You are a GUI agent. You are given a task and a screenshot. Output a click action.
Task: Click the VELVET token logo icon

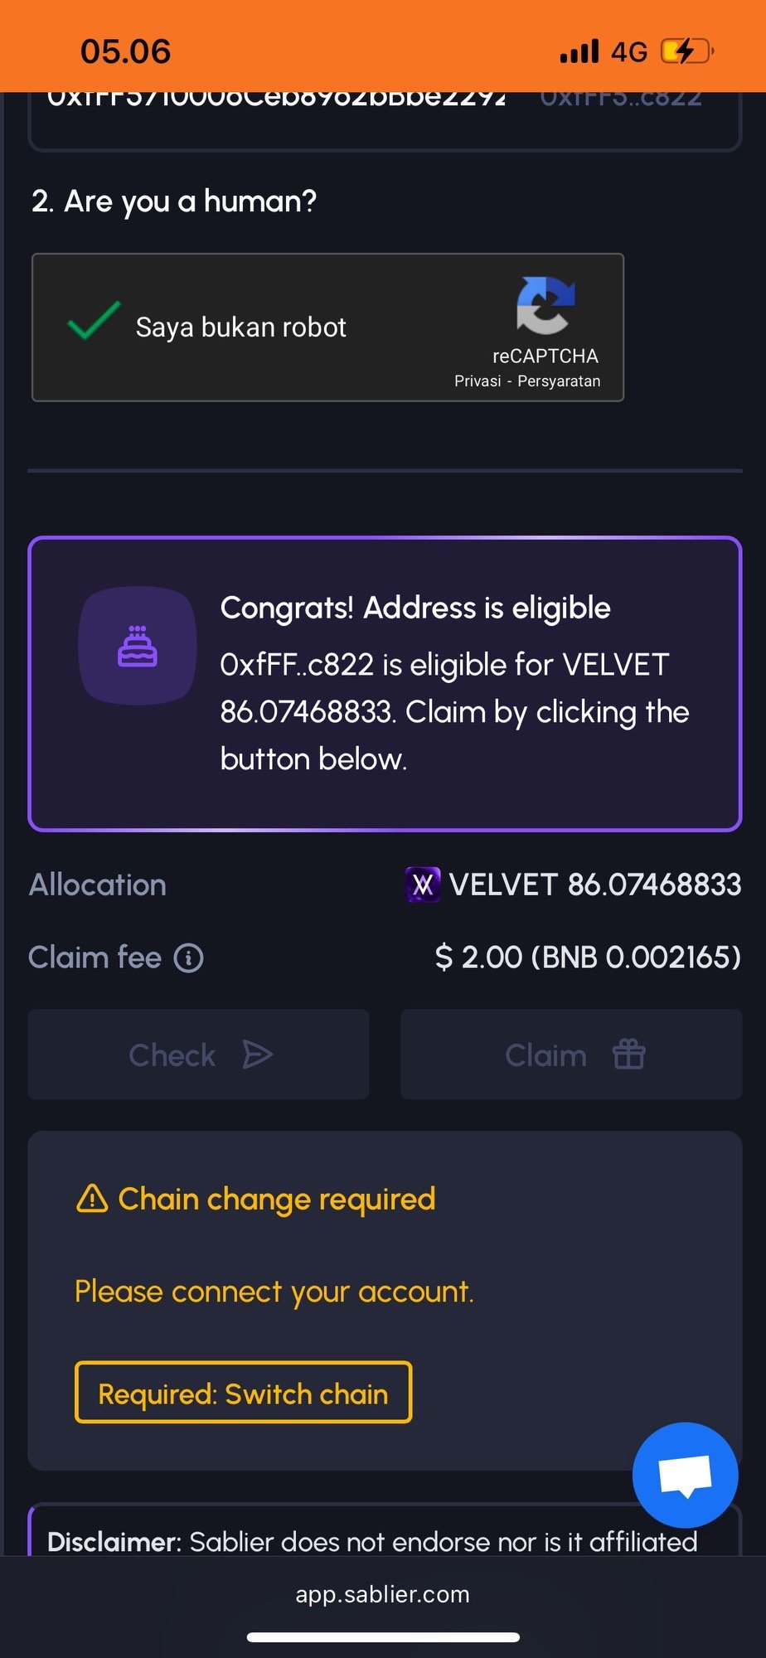click(423, 885)
